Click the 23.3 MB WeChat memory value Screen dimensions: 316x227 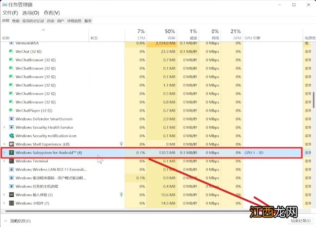[168, 52]
